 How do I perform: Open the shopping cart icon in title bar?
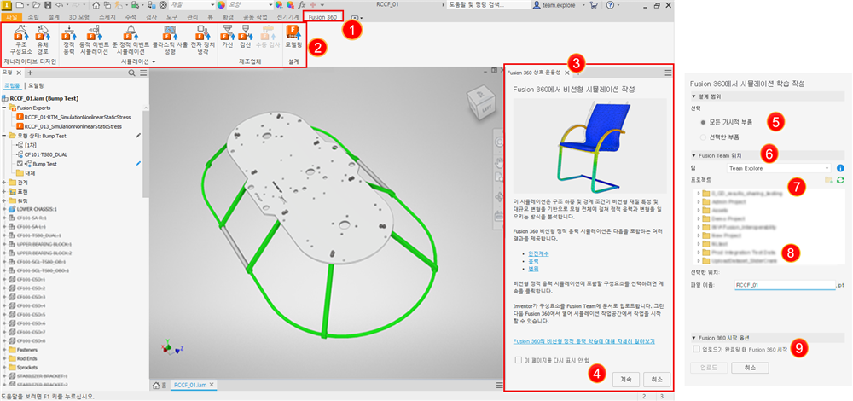[593, 4]
